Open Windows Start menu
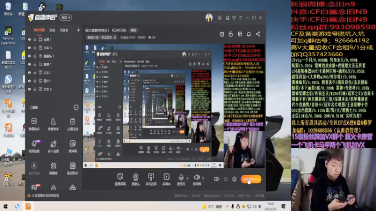The width and height of the screenshot is (376, 211). click(x=5, y=206)
